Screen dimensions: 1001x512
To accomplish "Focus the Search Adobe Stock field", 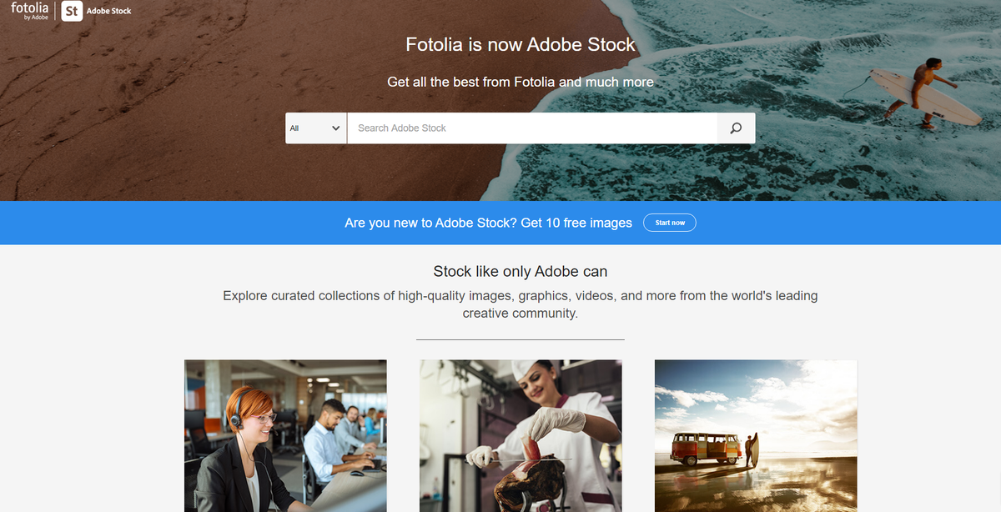I will pos(531,128).
